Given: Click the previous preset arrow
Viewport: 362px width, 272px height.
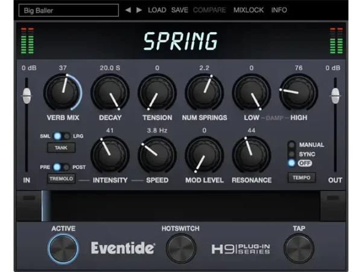Looking at the screenshot, I should pos(128,10).
